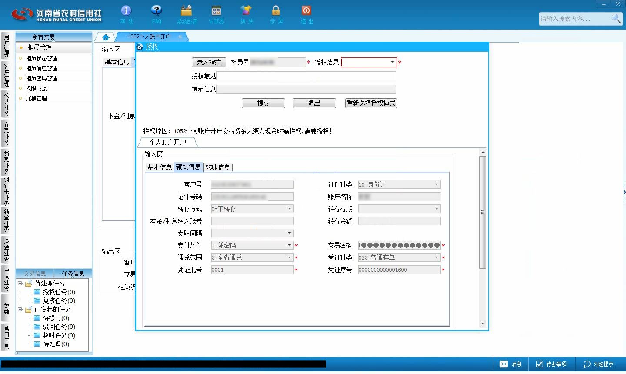The width and height of the screenshot is (626, 374).
Task: Select 授权任务(0) tree item
Action: [59, 292]
